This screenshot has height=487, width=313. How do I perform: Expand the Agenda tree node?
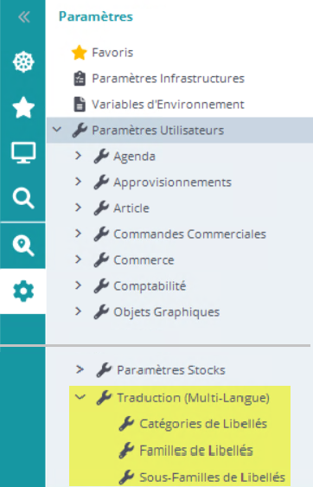78,156
